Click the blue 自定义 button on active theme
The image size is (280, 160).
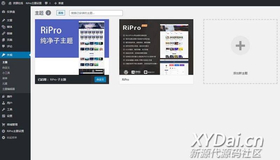100,79
